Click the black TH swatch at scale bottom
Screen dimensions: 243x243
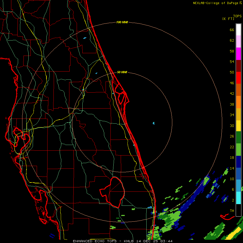(x=238, y=210)
